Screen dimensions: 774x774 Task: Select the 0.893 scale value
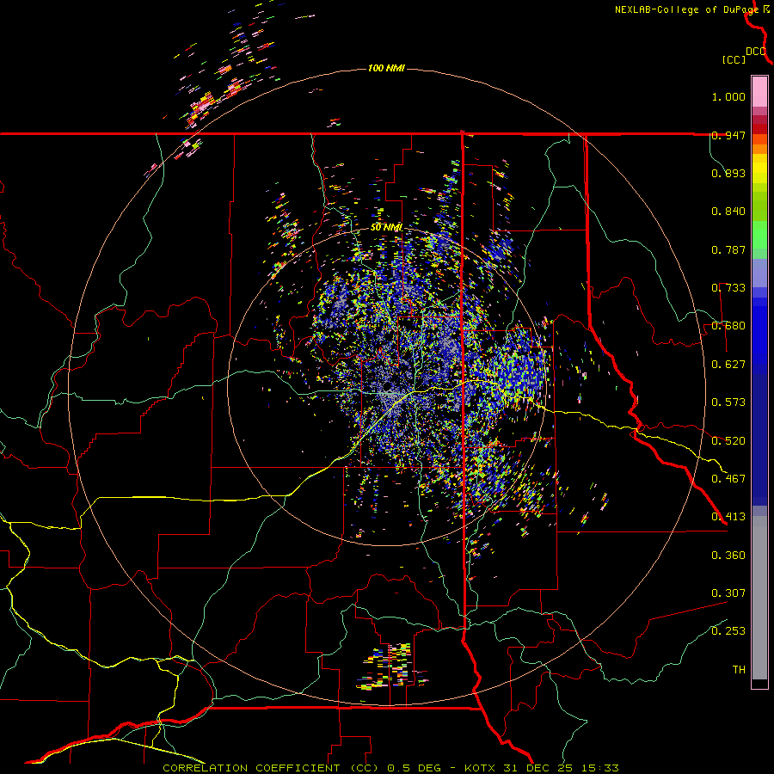(x=728, y=173)
